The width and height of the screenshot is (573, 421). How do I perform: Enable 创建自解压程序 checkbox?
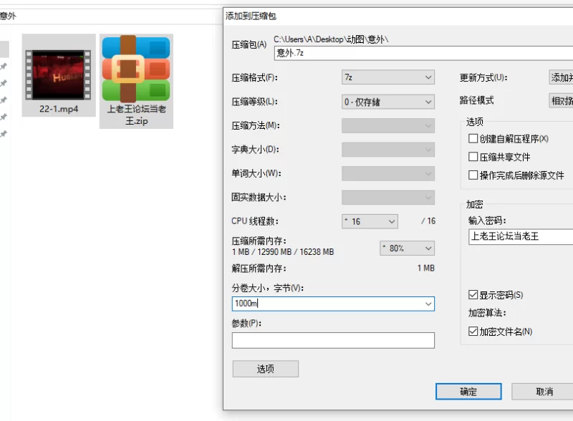(x=473, y=138)
